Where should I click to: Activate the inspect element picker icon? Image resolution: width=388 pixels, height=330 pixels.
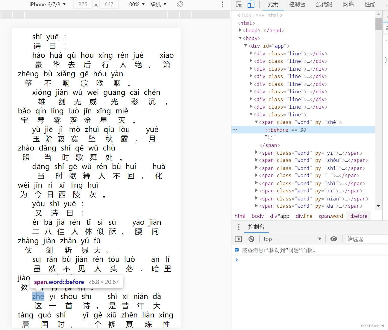point(239,4)
